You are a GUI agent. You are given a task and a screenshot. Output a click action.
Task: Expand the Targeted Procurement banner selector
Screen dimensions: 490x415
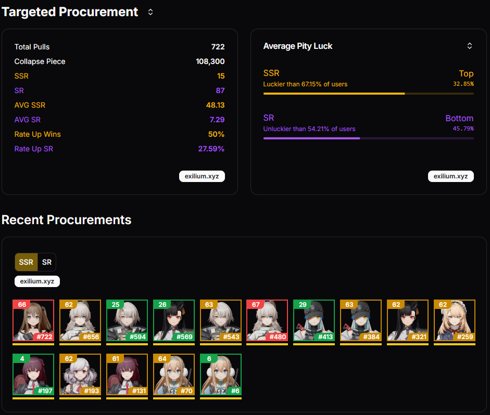click(x=150, y=12)
